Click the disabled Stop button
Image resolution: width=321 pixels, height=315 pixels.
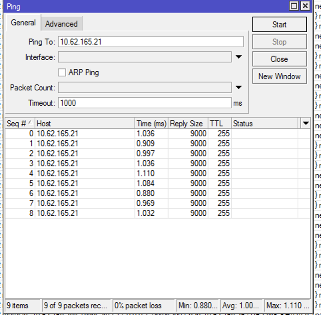tap(279, 42)
